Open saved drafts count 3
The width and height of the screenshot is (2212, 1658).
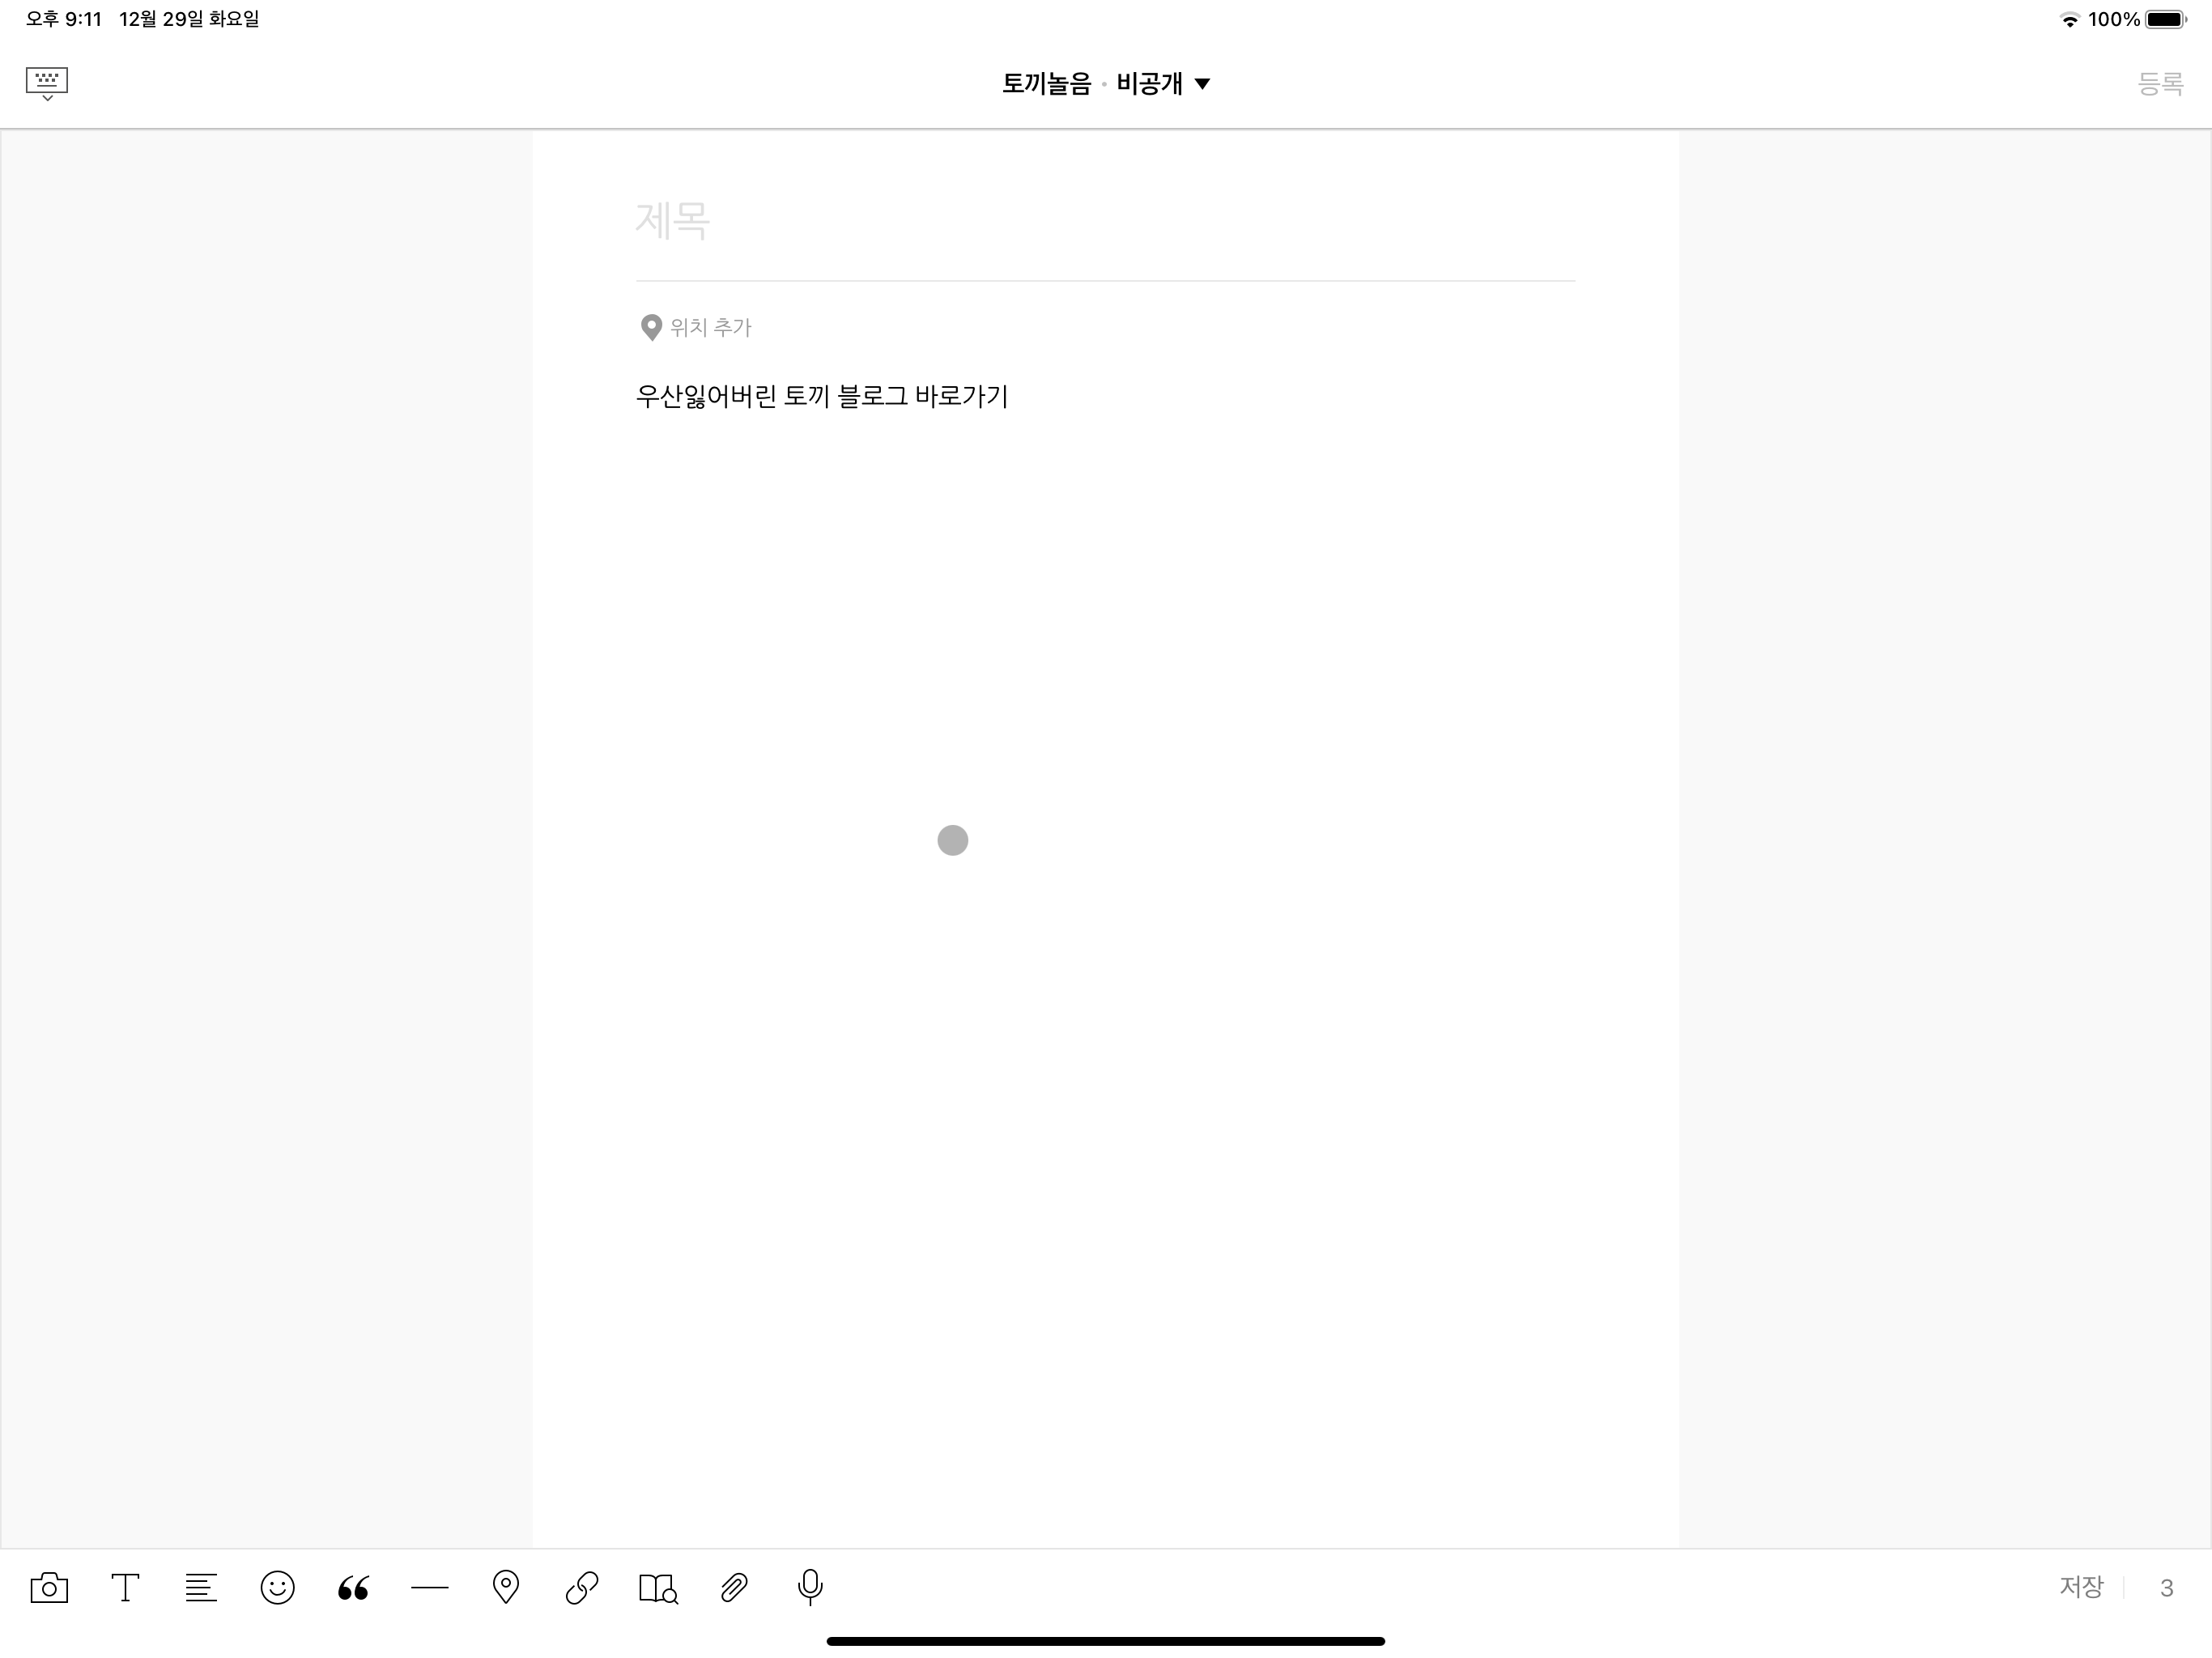[2166, 1588]
